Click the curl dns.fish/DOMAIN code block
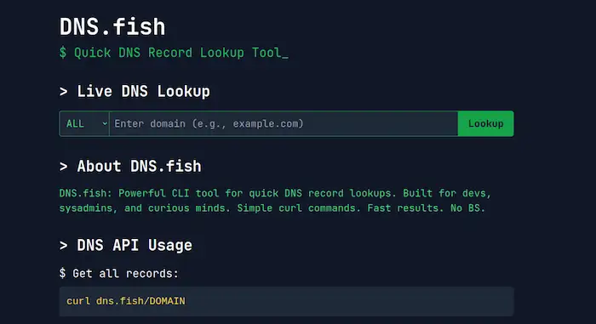The height and width of the screenshot is (324, 596). 287,301
